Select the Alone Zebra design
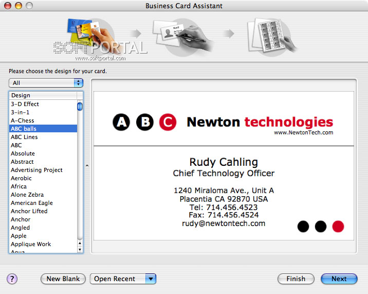The height and width of the screenshot is (294, 368). point(43,195)
